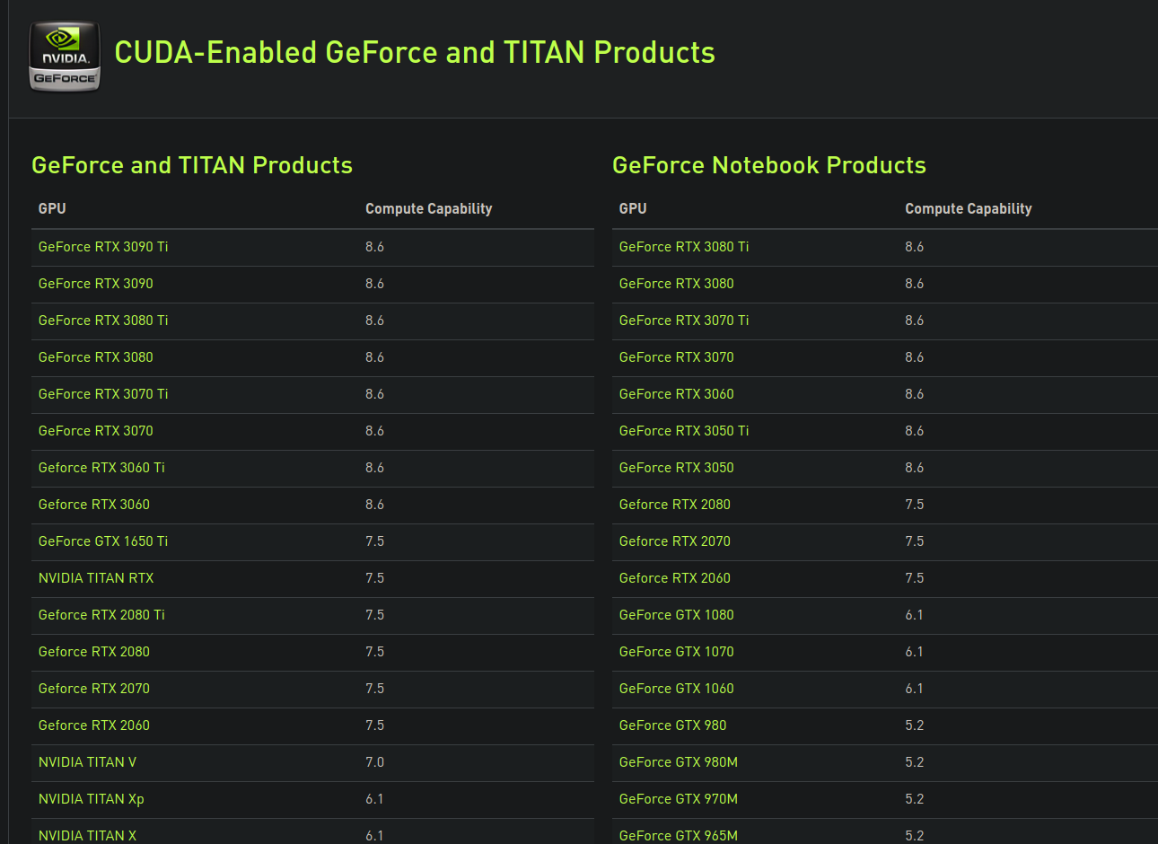Click the NVIDIA GeForce logo icon
The width and height of the screenshot is (1158, 844).
click(x=65, y=57)
